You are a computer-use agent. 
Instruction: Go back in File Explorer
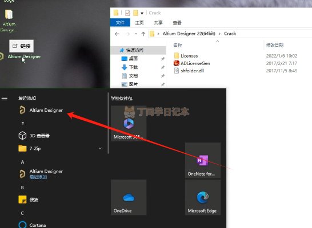[117, 34]
